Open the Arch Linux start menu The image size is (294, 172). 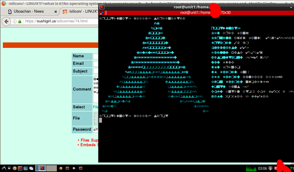[3, 168]
